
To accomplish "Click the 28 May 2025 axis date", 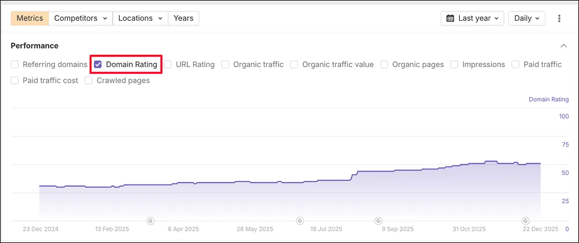I will tap(255, 229).
